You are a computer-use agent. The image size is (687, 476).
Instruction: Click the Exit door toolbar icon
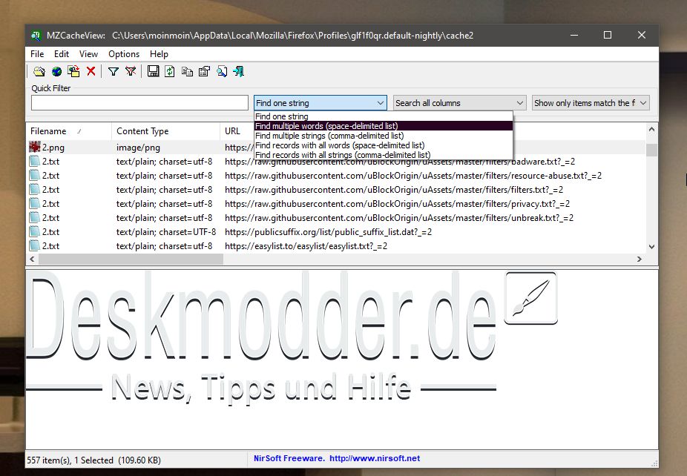tap(239, 71)
